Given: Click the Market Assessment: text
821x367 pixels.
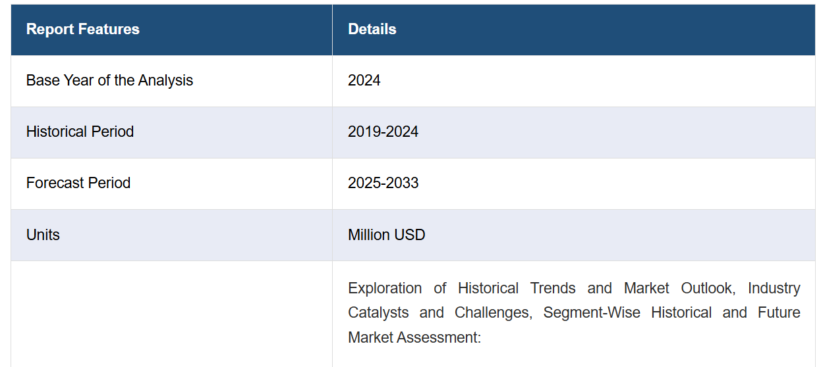Looking at the screenshot, I should click(x=414, y=337).
